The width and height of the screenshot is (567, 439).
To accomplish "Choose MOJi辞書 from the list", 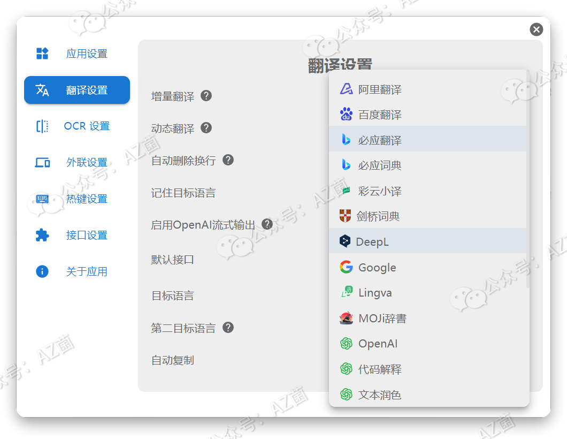I will [427, 318].
